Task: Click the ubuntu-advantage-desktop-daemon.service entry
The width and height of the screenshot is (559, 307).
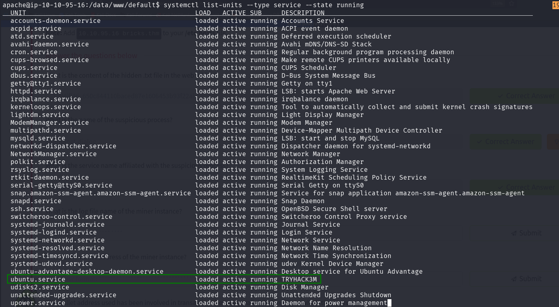Action: tap(87, 271)
